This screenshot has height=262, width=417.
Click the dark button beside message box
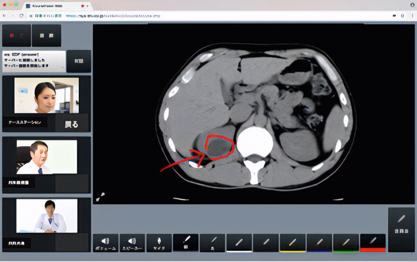(79, 61)
